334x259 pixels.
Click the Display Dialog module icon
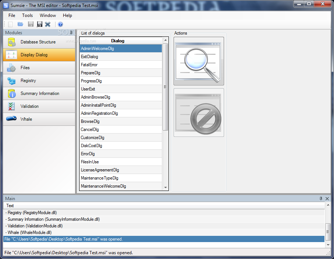click(x=11, y=55)
